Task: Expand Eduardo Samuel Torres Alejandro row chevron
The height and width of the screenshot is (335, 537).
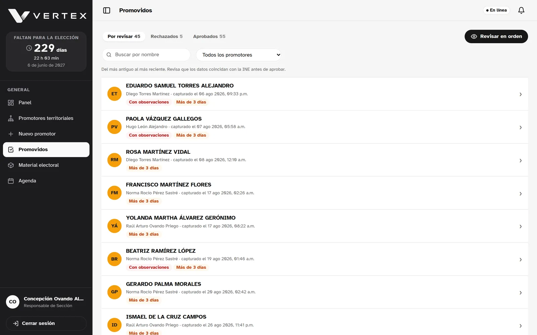Action: click(x=521, y=94)
